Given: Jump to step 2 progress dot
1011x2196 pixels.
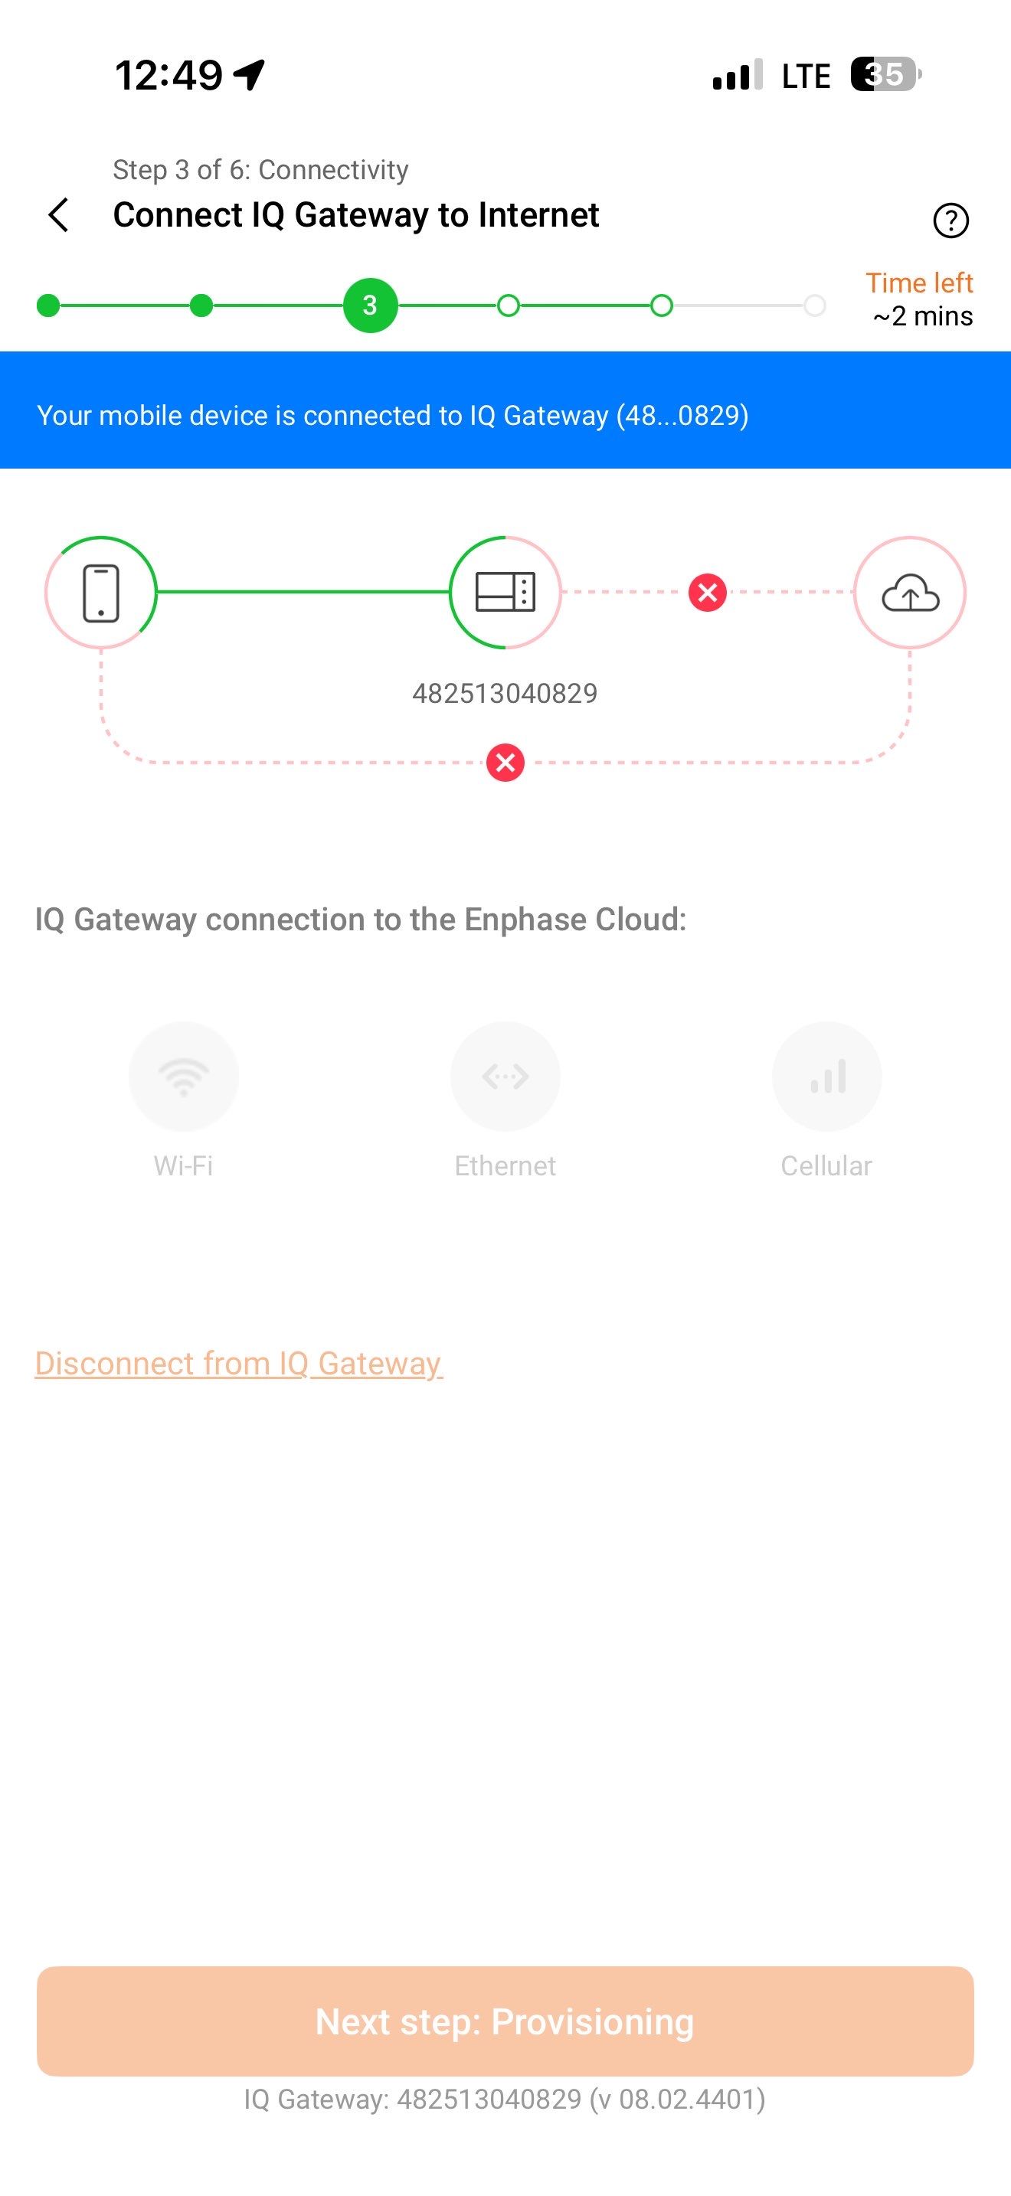Looking at the screenshot, I should click(201, 306).
